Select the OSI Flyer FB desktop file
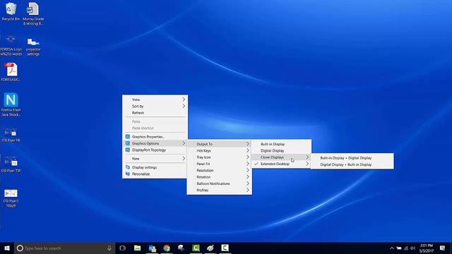This screenshot has width=452, height=254. 11,135
